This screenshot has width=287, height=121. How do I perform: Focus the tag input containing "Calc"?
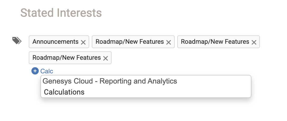[x=47, y=71]
